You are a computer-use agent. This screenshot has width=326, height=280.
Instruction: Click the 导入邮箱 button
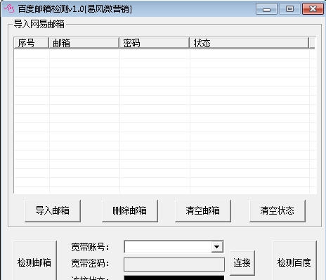53,210
